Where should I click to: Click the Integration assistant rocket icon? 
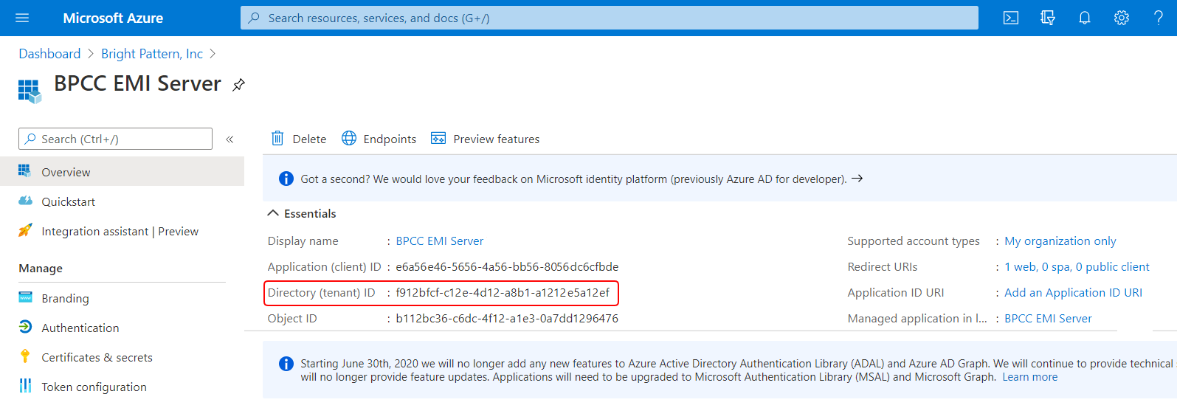(x=25, y=230)
